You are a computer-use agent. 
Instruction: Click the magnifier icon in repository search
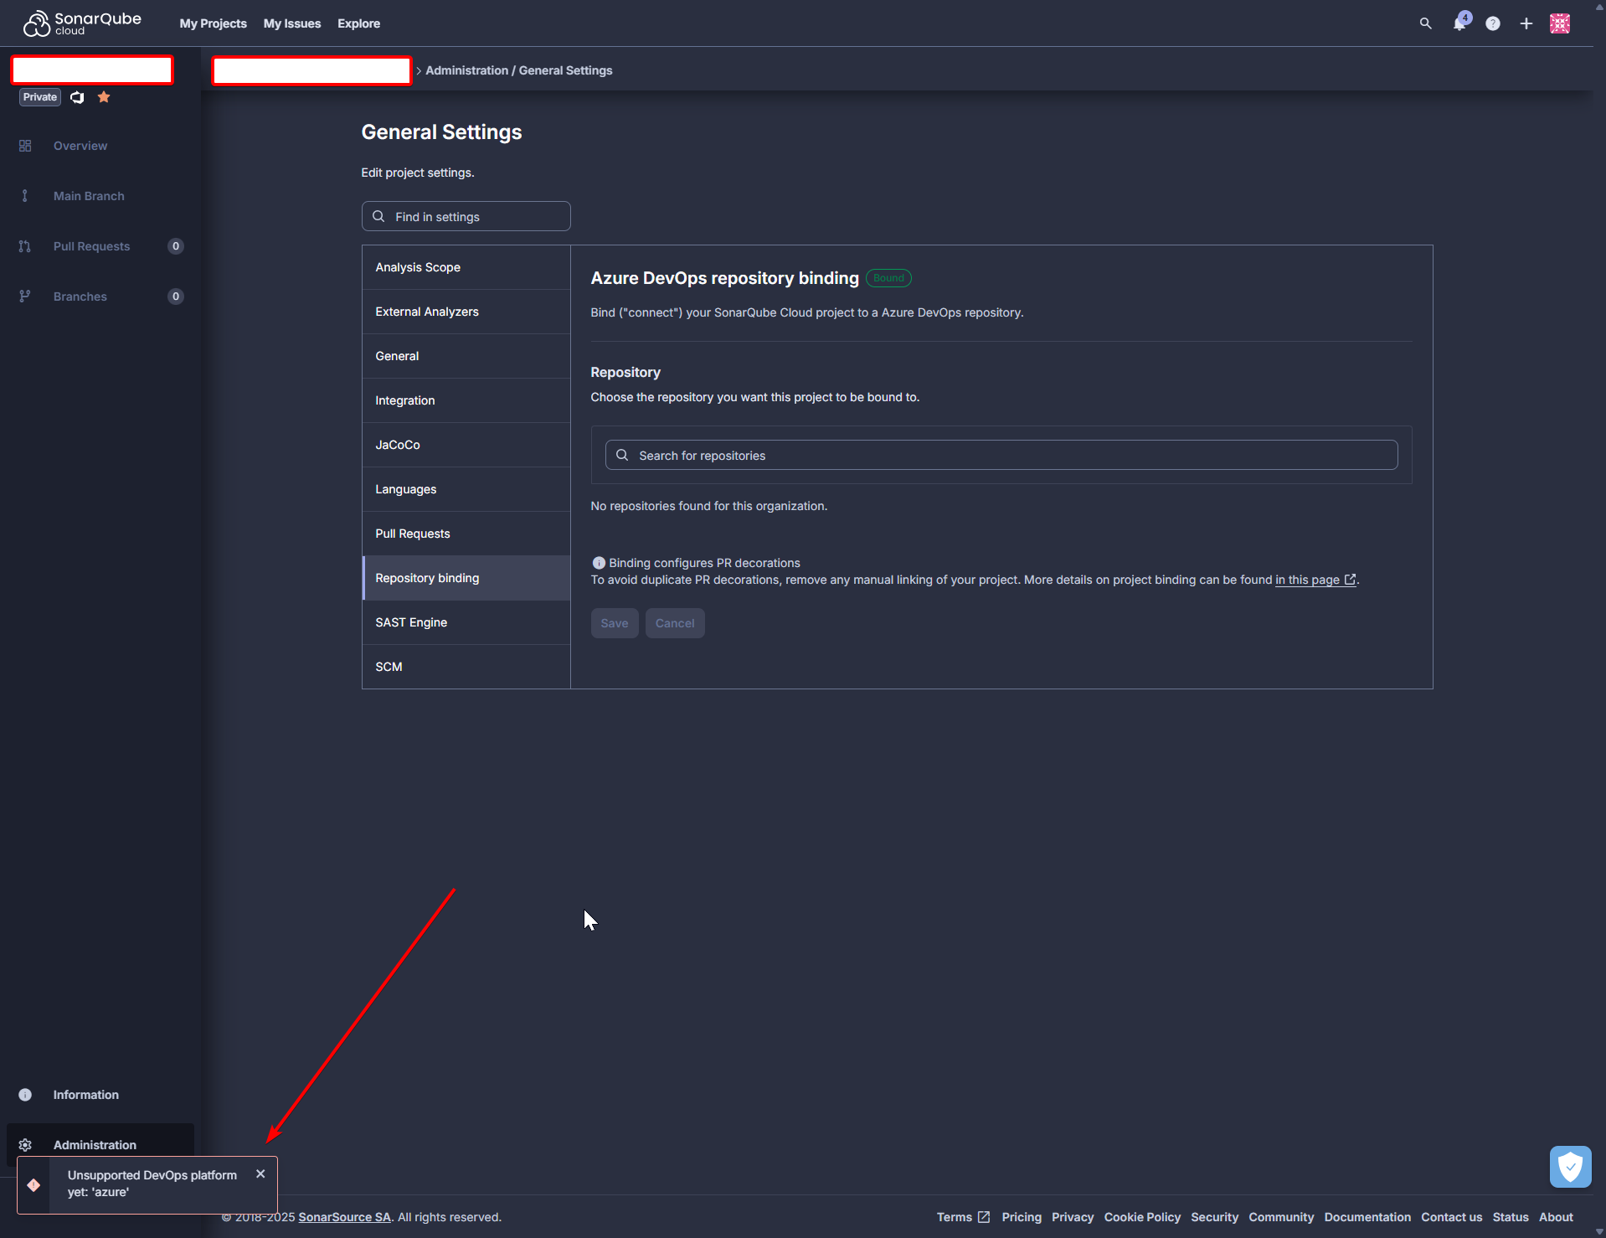pos(622,455)
